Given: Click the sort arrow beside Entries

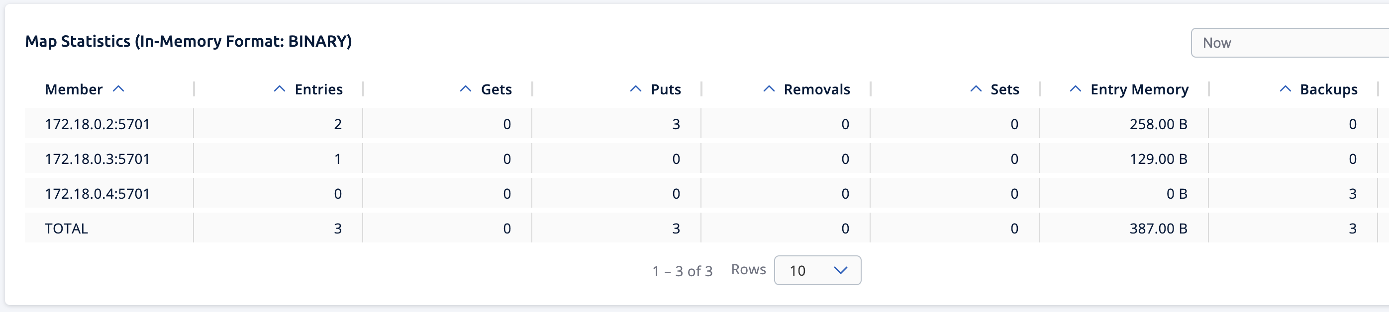Looking at the screenshot, I should click(x=279, y=89).
